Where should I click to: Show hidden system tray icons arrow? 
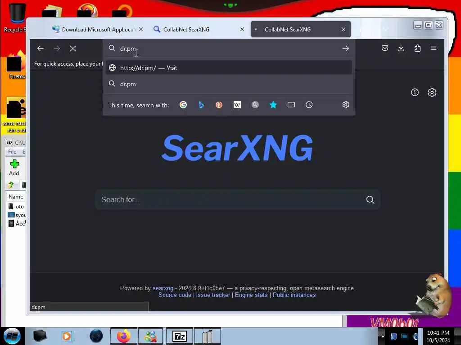[x=383, y=336]
